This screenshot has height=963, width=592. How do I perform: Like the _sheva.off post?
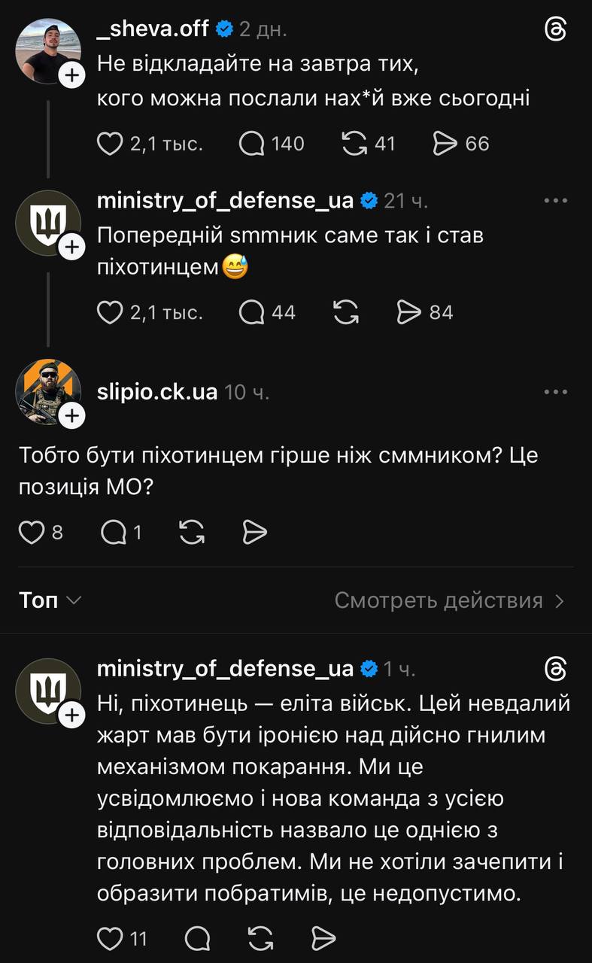tap(110, 143)
